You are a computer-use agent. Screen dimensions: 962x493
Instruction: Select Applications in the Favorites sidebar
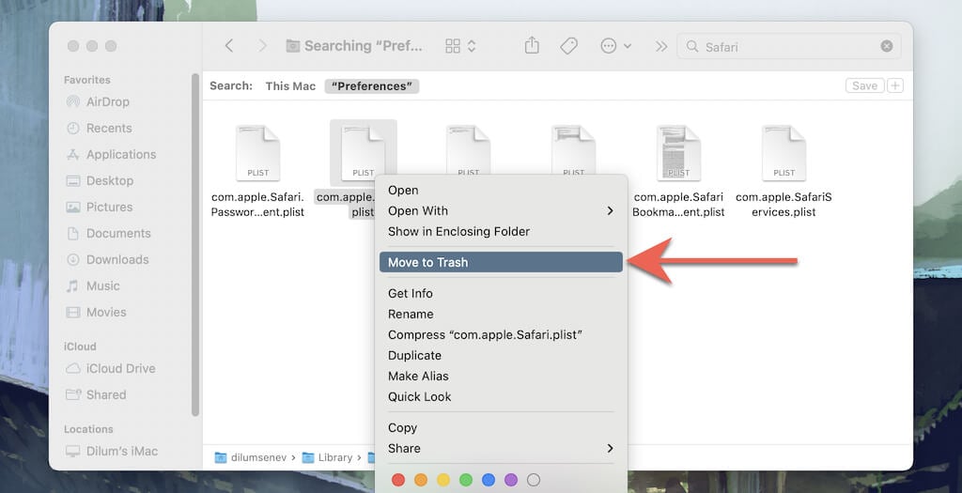tap(120, 154)
